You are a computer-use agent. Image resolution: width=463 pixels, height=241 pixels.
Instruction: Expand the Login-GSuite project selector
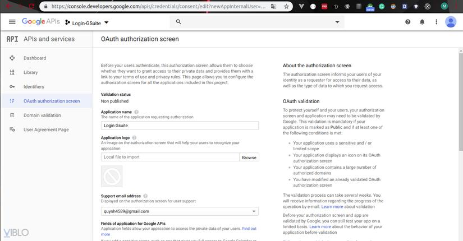87,22
